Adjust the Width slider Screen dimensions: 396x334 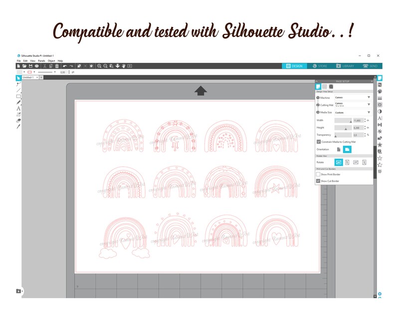click(x=343, y=121)
